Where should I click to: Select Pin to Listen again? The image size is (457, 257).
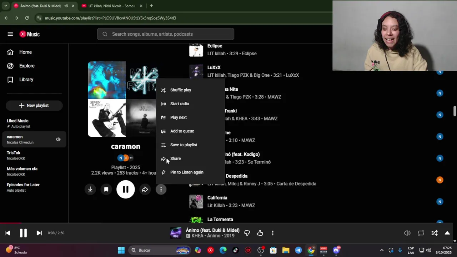click(190, 172)
